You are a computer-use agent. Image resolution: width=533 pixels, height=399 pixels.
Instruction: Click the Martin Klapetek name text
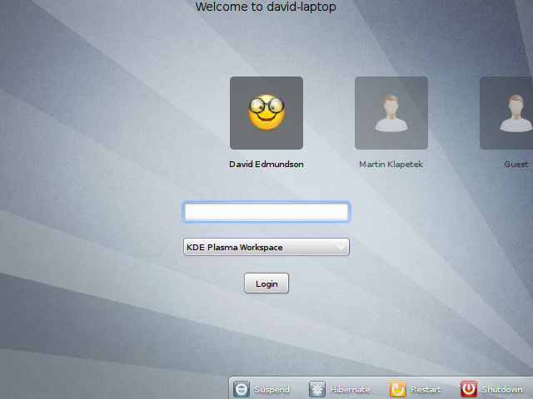tap(391, 165)
